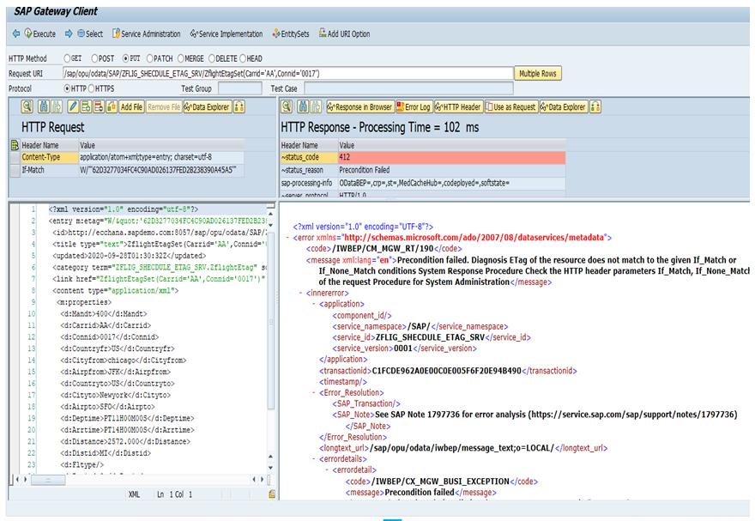Collapse the errordetails node in response XML
This screenshot has height=521, width=755.
click(314, 459)
